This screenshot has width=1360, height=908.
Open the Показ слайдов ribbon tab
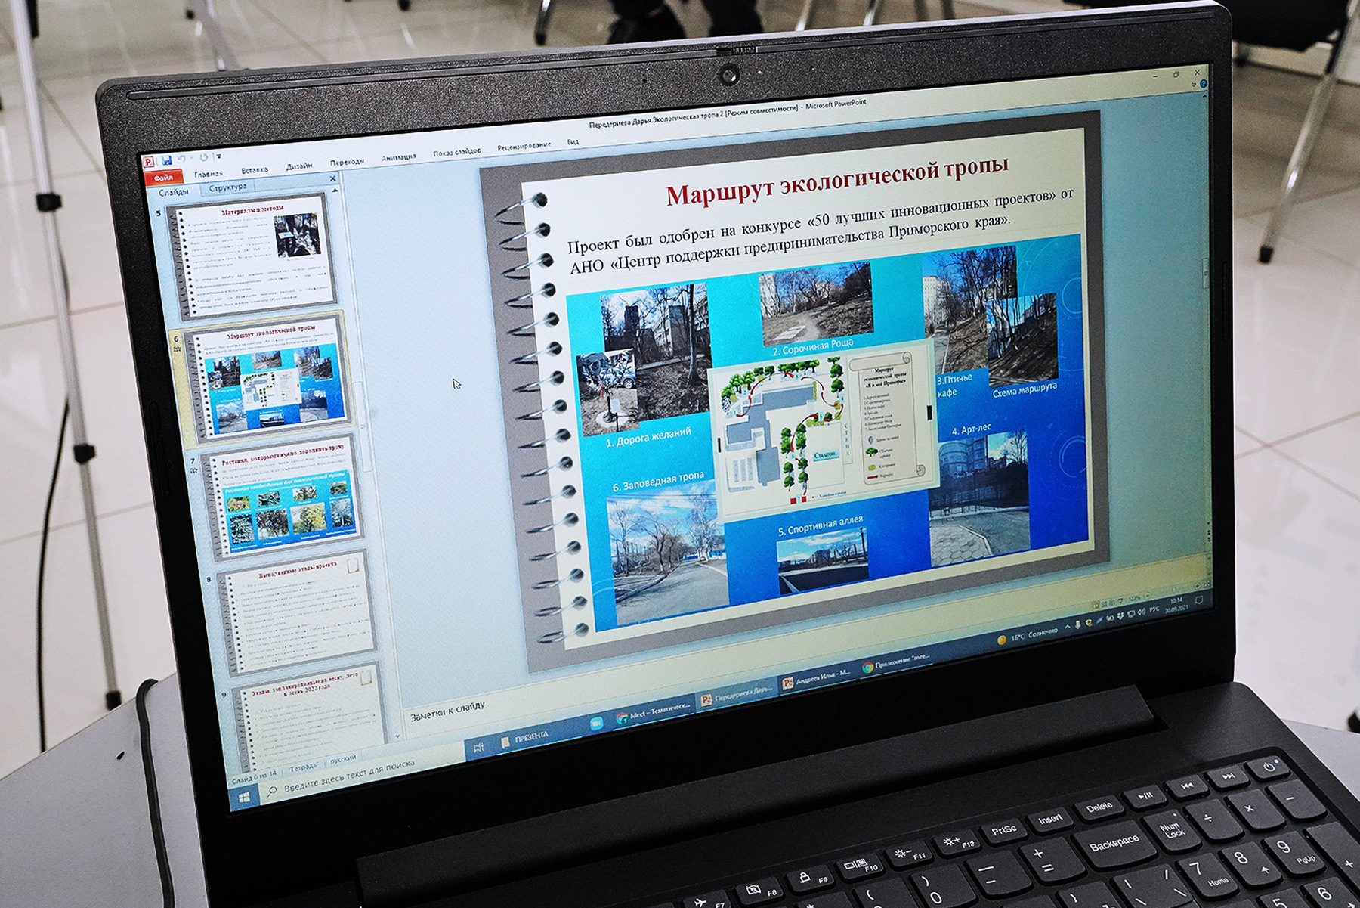[x=456, y=152]
